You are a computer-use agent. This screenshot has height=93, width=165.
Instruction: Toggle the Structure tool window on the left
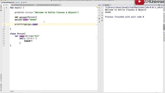coord(1,78)
